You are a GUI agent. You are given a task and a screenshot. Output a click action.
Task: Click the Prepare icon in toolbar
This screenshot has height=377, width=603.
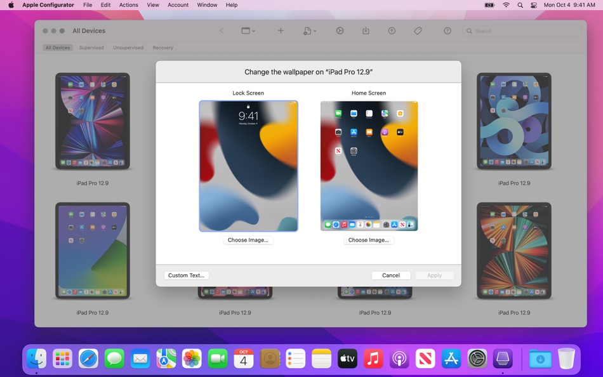tap(340, 30)
